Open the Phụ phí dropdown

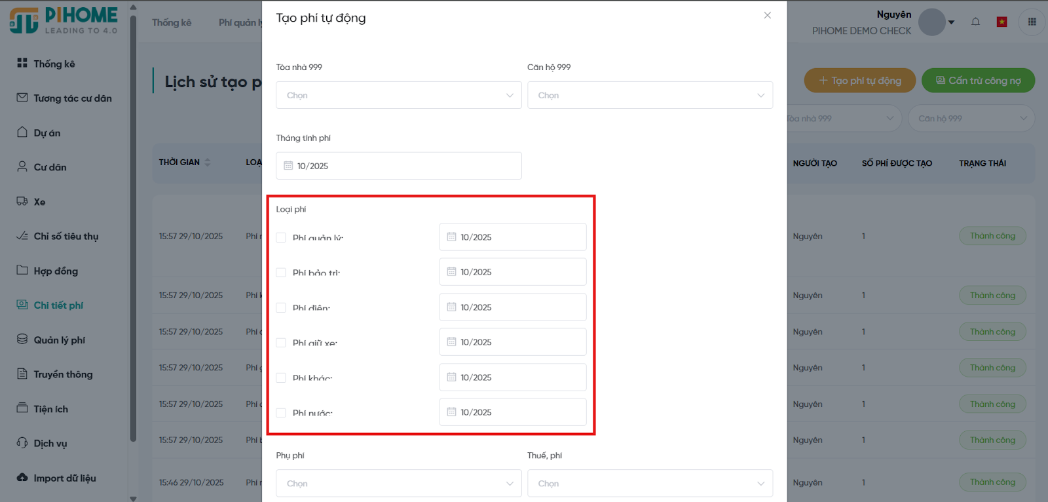398,484
